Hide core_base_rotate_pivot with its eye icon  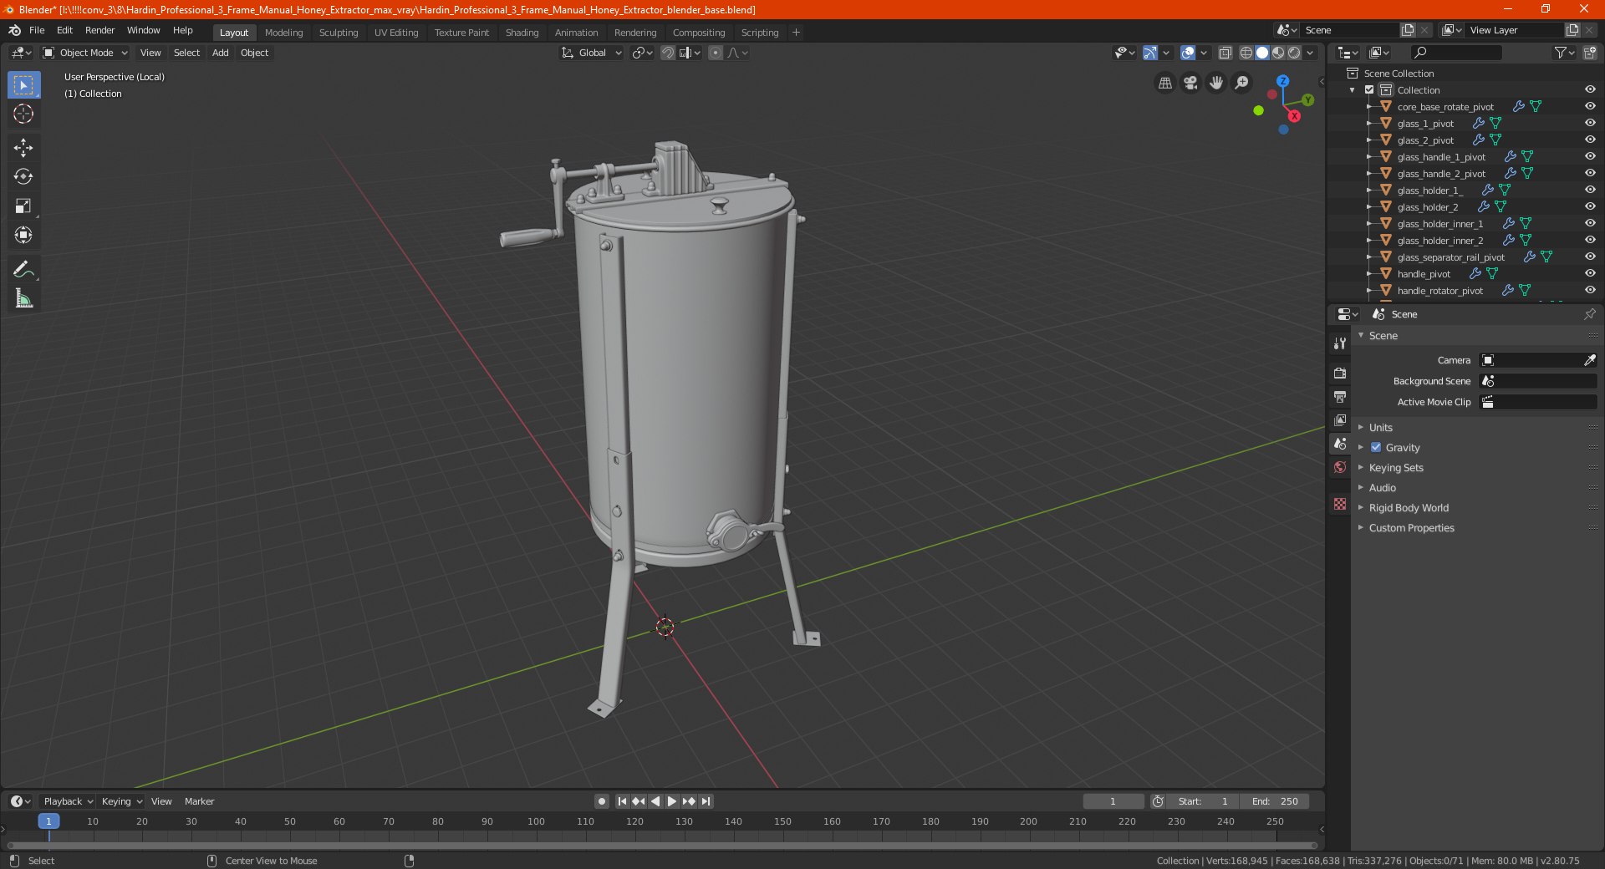coord(1590,106)
